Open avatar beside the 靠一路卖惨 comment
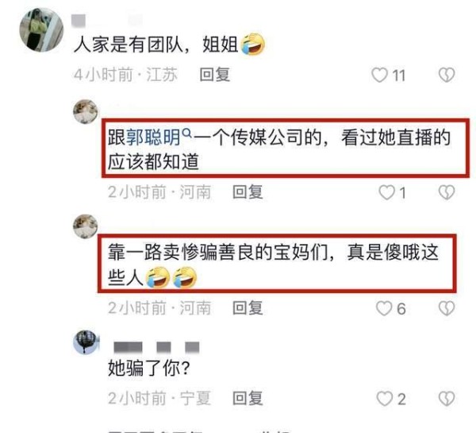This screenshot has width=476, height=433. point(86,226)
